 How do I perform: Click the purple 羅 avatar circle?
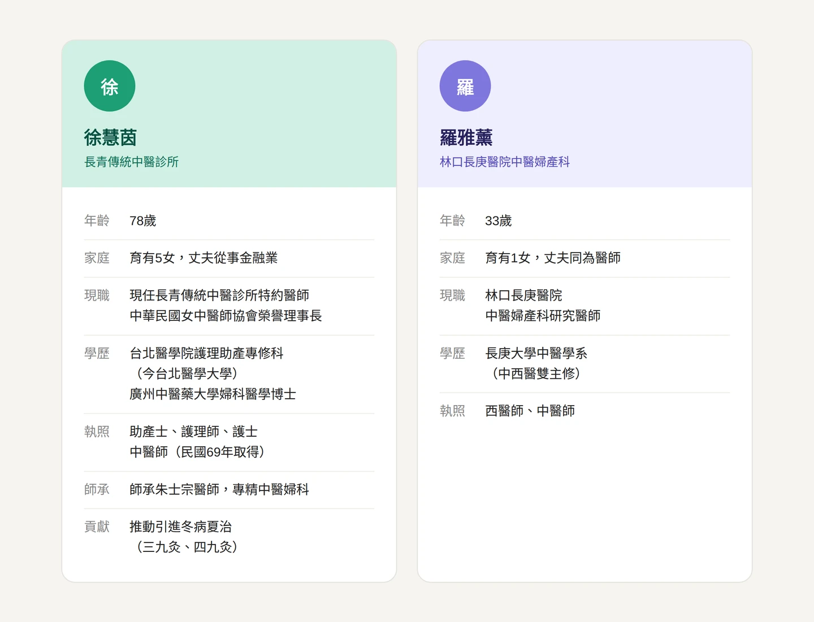(x=465, y=86)
